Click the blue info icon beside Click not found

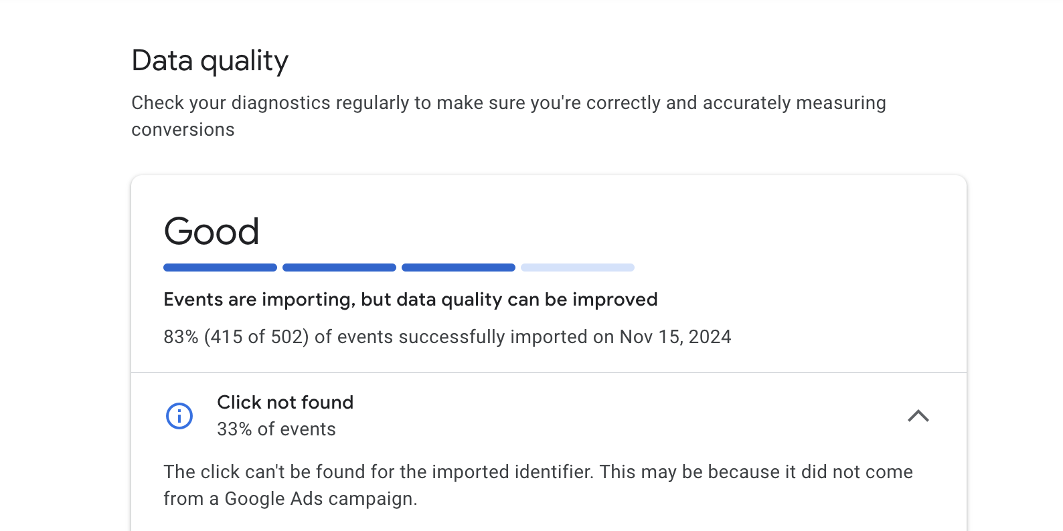point(179,416)
